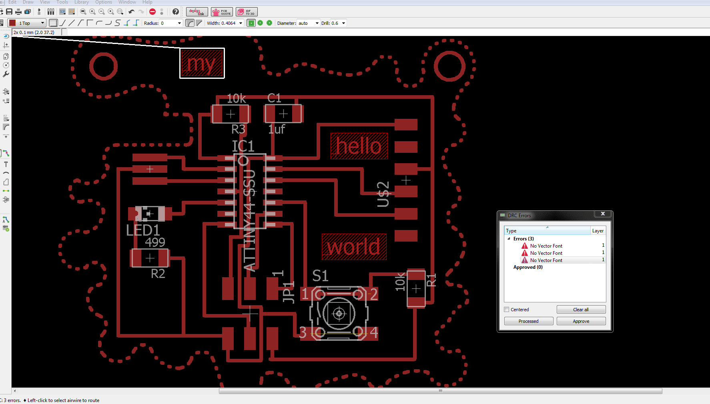Click the Zoom out icon
710x404 pixels.
point(102,12)
